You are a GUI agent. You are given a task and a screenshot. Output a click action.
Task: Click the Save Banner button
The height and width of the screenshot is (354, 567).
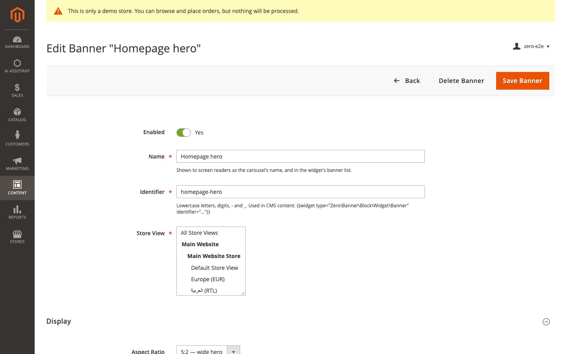coord(523,81)
